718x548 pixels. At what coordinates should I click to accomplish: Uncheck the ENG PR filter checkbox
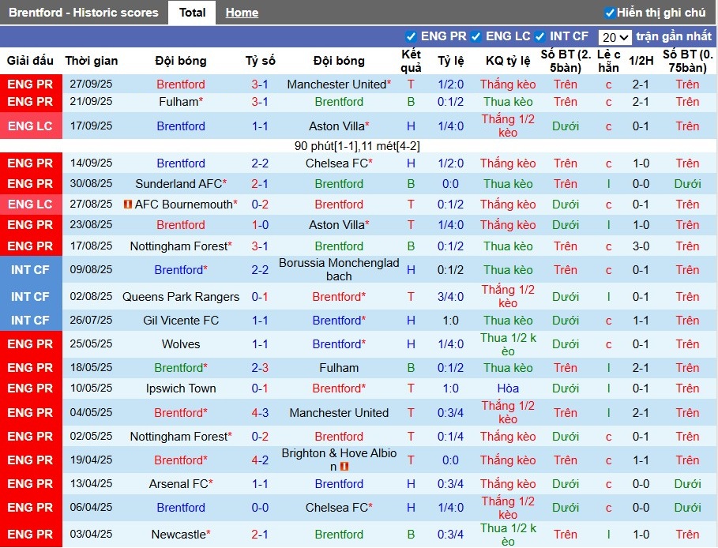[x=412, y=36]
